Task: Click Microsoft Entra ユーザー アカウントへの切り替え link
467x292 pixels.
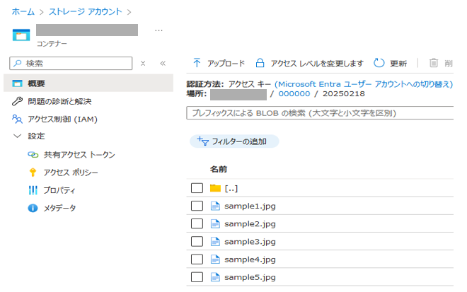Action: tap(364, 84)
